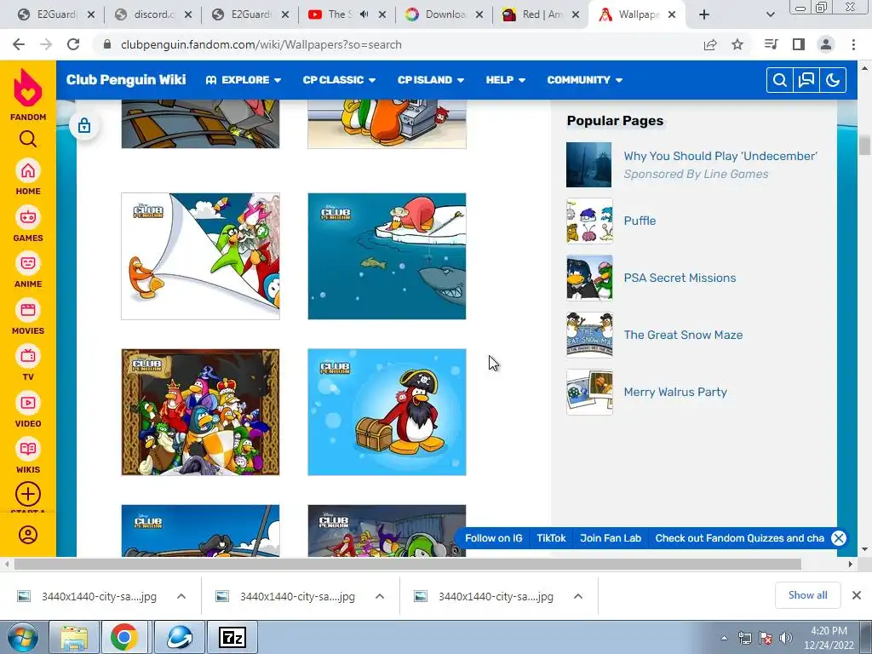The width and height of the screenshot is (872, 654).
Task: Open options for first downloaded jpg
Action: point(181,596)
